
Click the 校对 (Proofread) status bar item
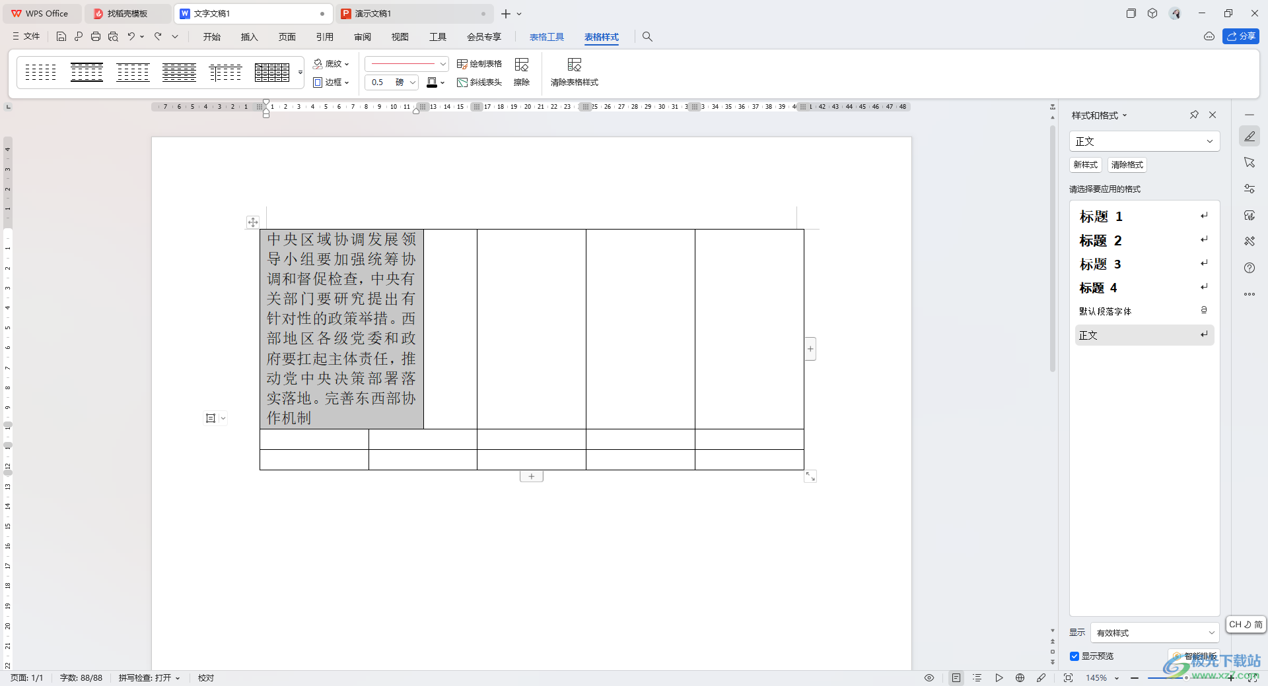click(x=206, y=678)
